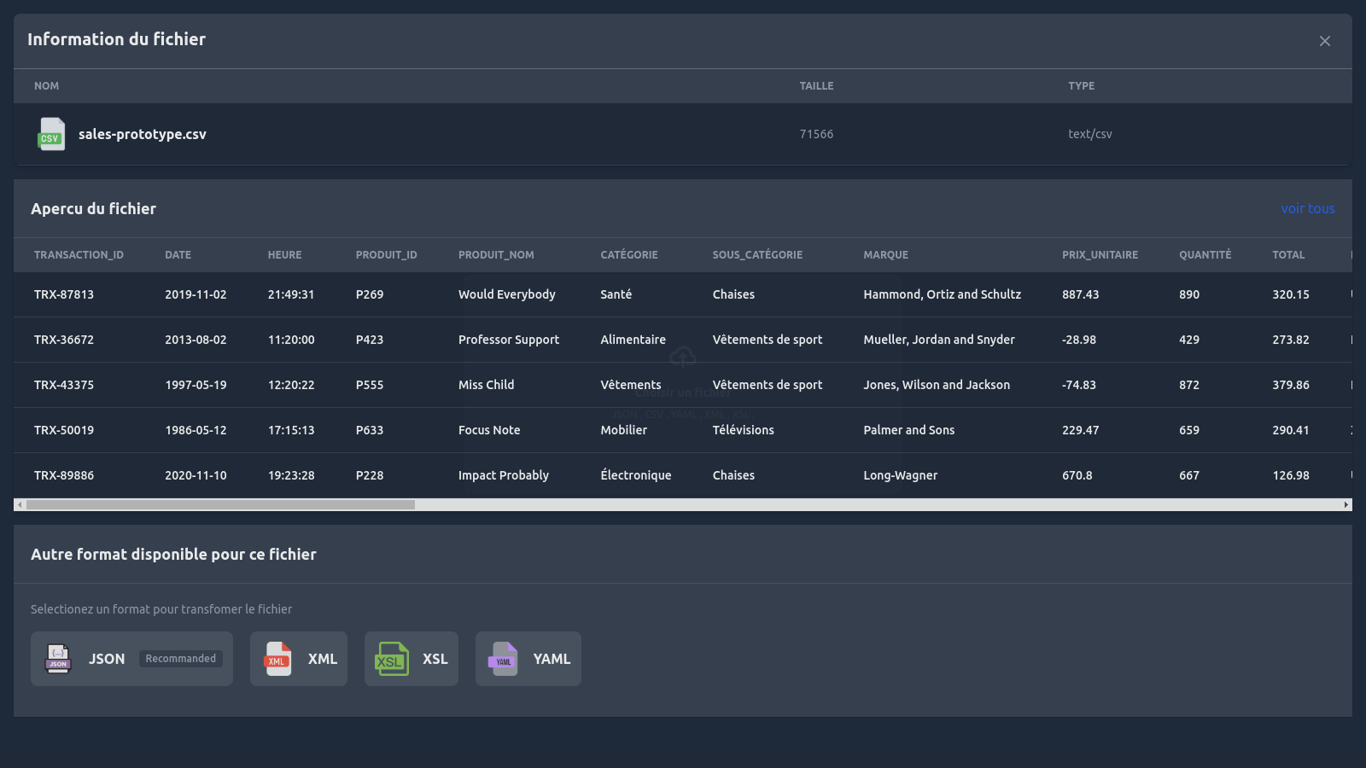This screenshot has width=1366, height=768.
Task: Toggle the XSL format selection
Action: [x=412, y=659]
